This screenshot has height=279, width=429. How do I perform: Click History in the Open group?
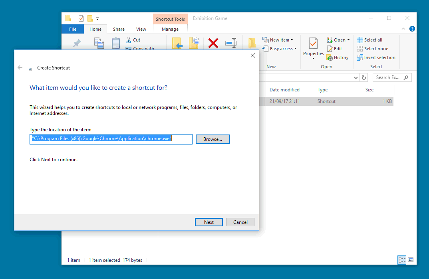click(338, 57)
